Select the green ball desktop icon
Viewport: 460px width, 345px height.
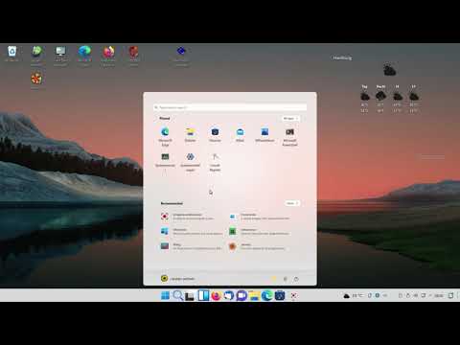pos(36,56)
